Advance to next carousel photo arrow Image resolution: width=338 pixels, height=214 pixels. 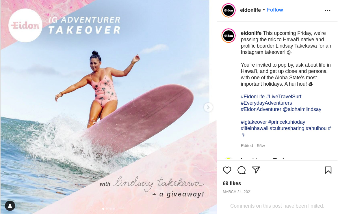tap(208, 107)
